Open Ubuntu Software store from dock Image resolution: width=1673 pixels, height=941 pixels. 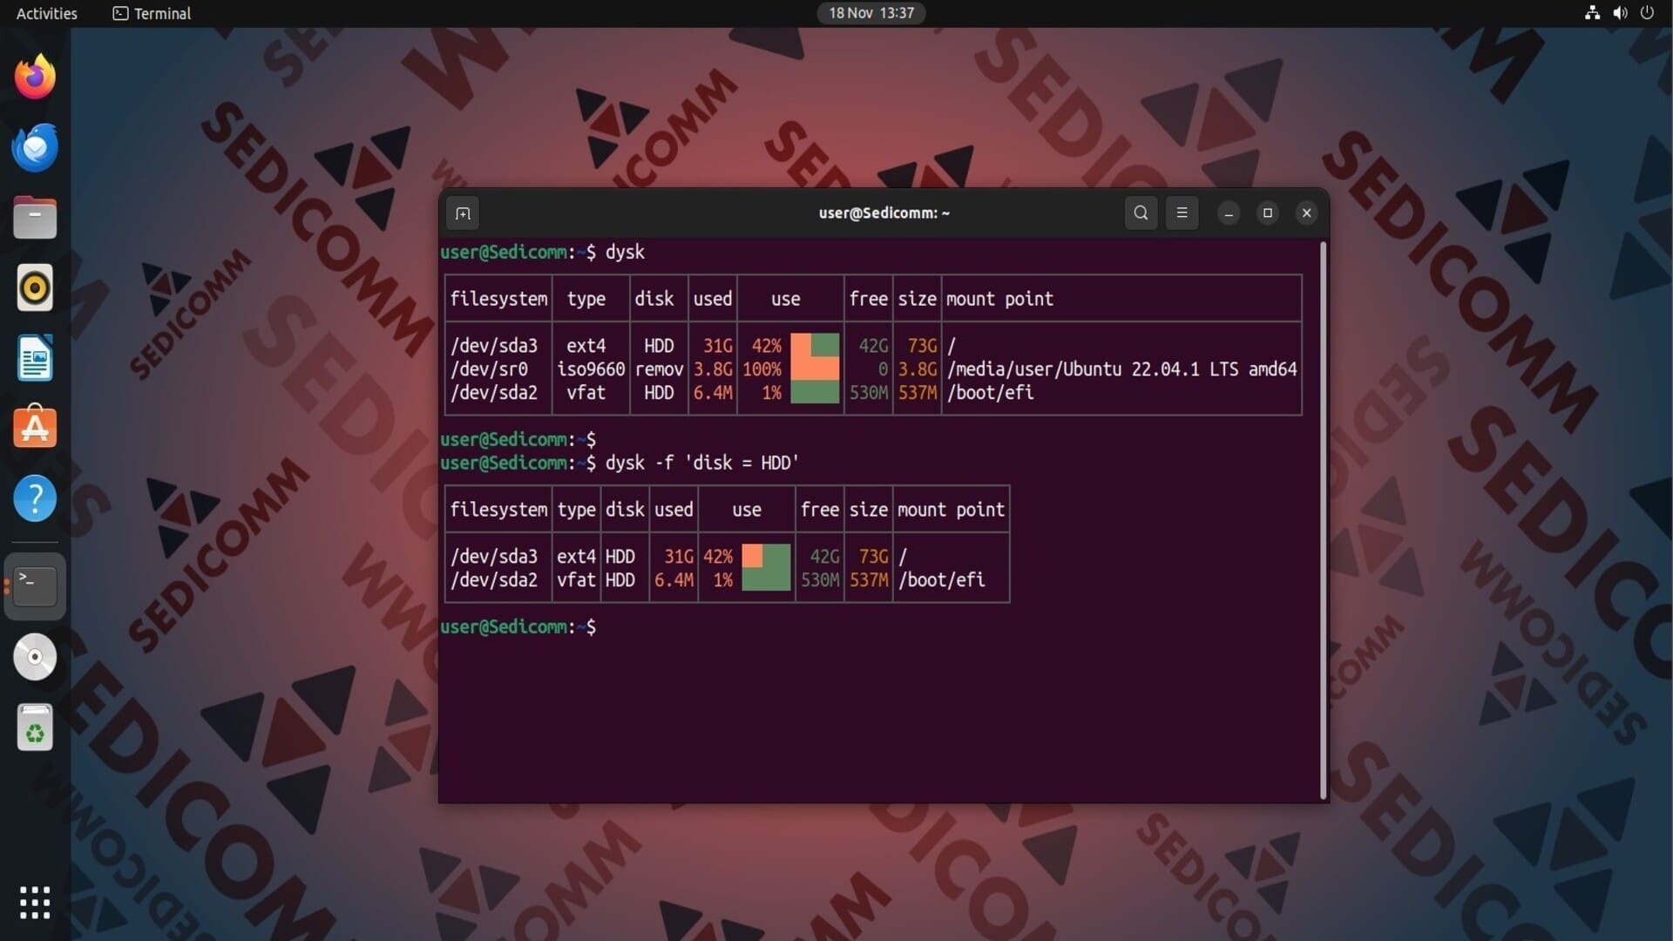point(35,427)
